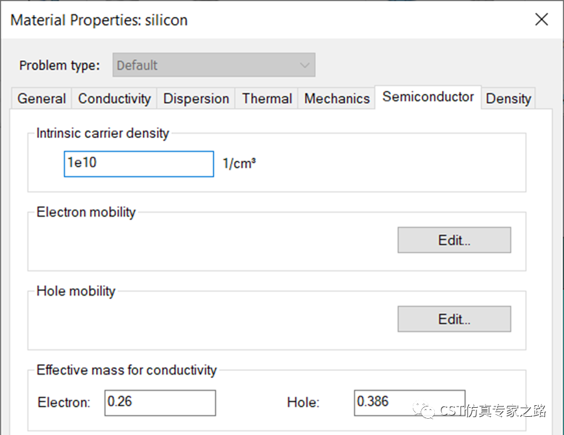This screenshot has width=564, height=435.
Task: Show the Mechanics tab
Action: (x=337, y=99)
